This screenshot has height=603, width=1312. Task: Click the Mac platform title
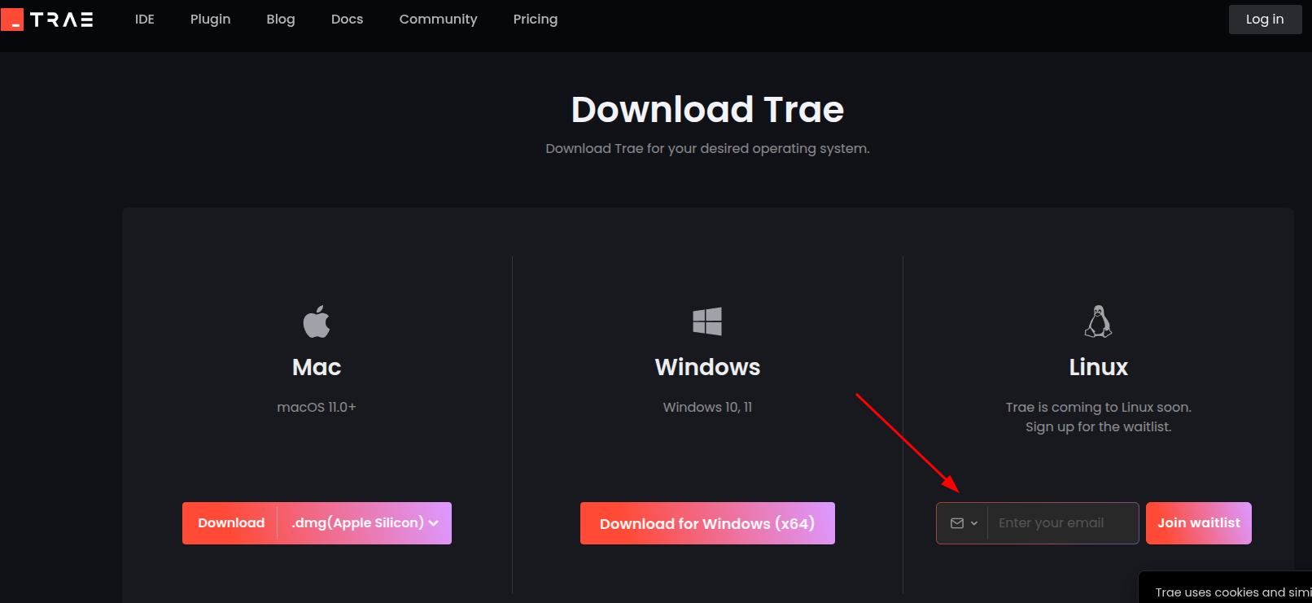(x=317, y=367)
